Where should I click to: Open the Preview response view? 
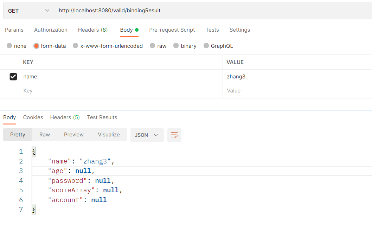(73, 135)
